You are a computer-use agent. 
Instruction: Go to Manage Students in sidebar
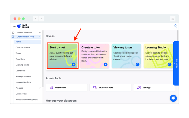click(x=23, y=77)
